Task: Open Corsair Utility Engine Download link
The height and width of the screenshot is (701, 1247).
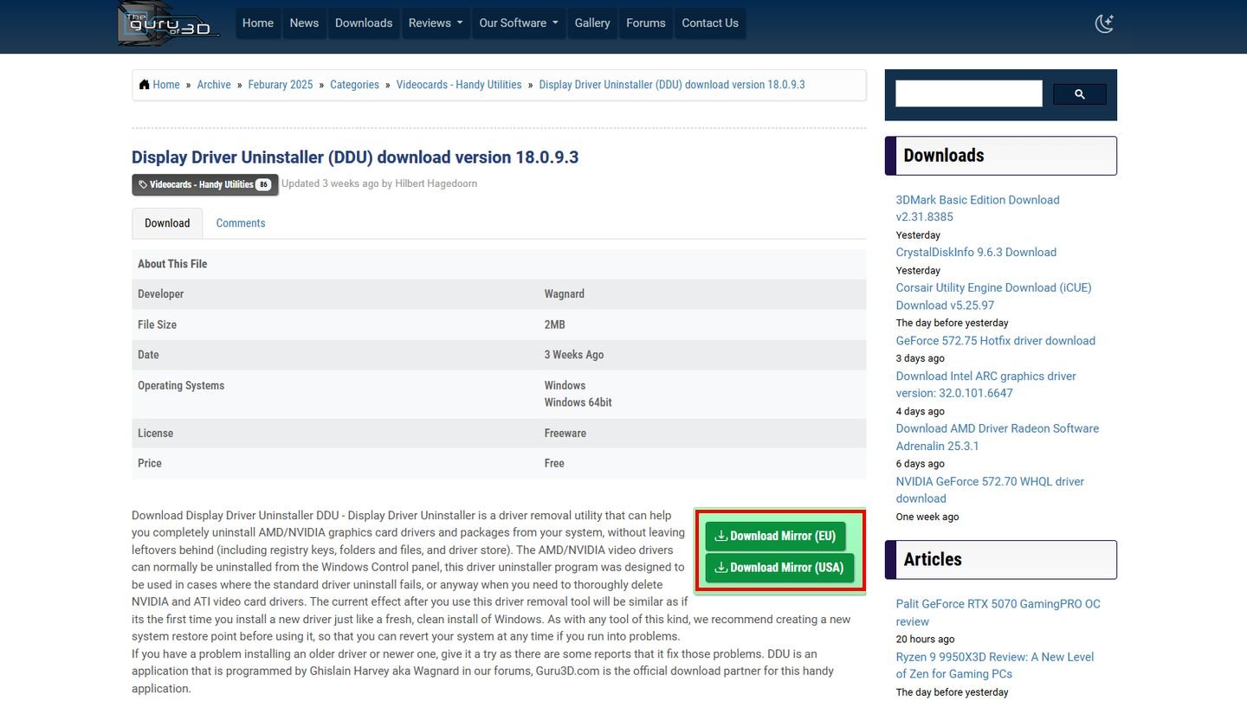Action: [x=993, y=296]
